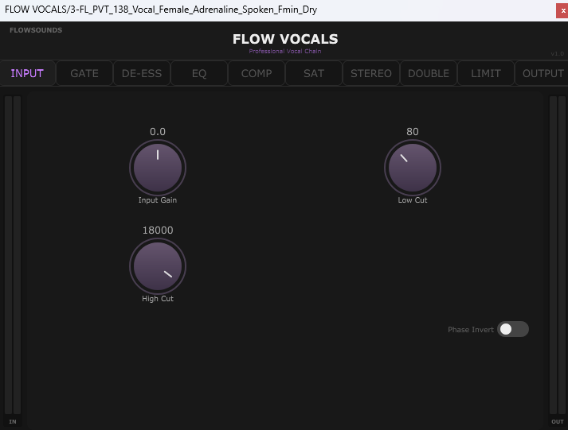Click the Input Gain value 0.0

158,131
